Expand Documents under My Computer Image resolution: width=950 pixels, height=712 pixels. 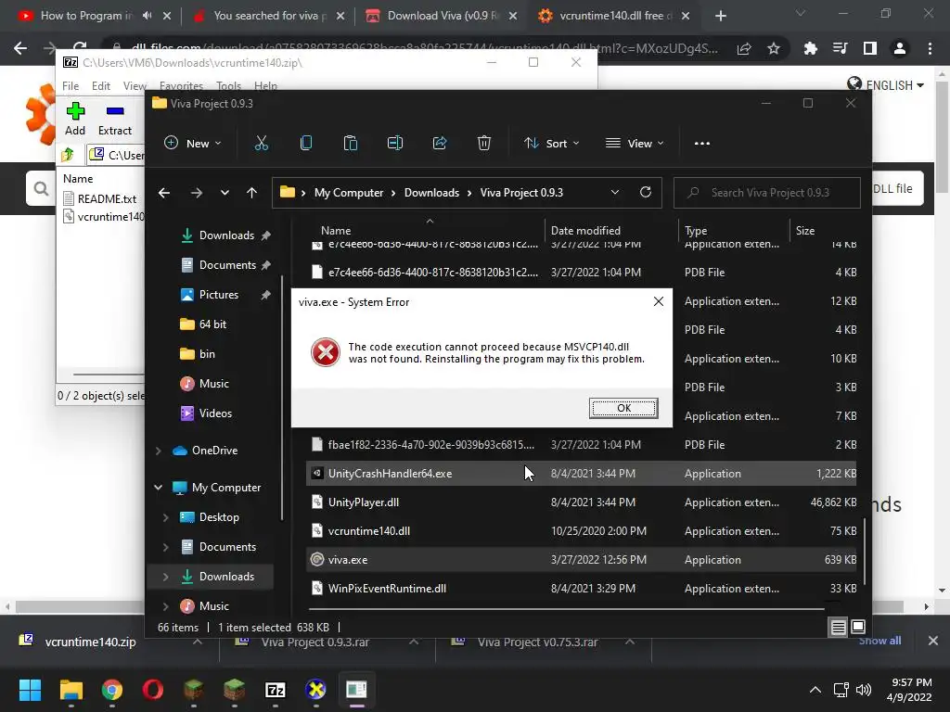click(x=165, y=547)
